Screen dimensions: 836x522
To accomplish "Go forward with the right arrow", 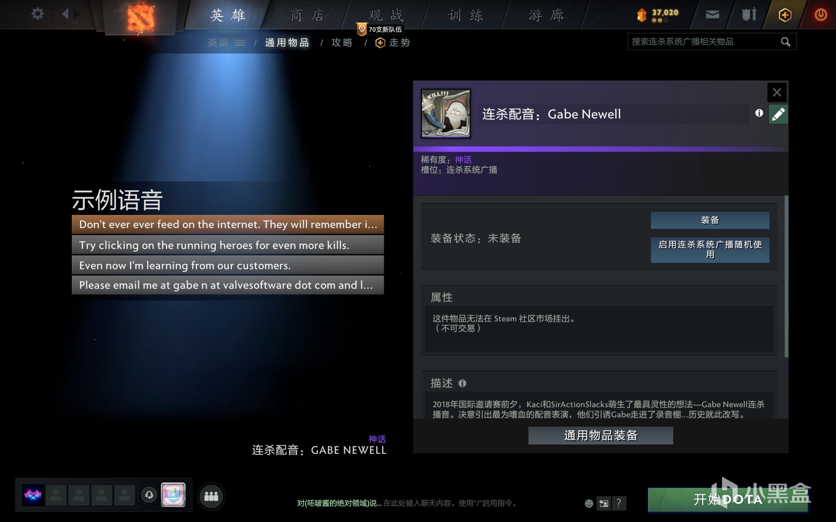I will [77, 14].
